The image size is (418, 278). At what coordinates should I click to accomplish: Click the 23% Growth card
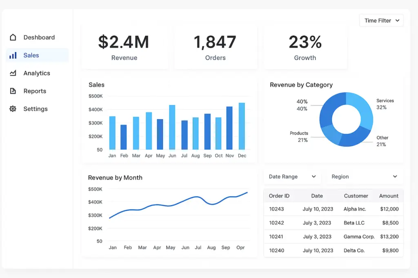[x=305, y=47]
